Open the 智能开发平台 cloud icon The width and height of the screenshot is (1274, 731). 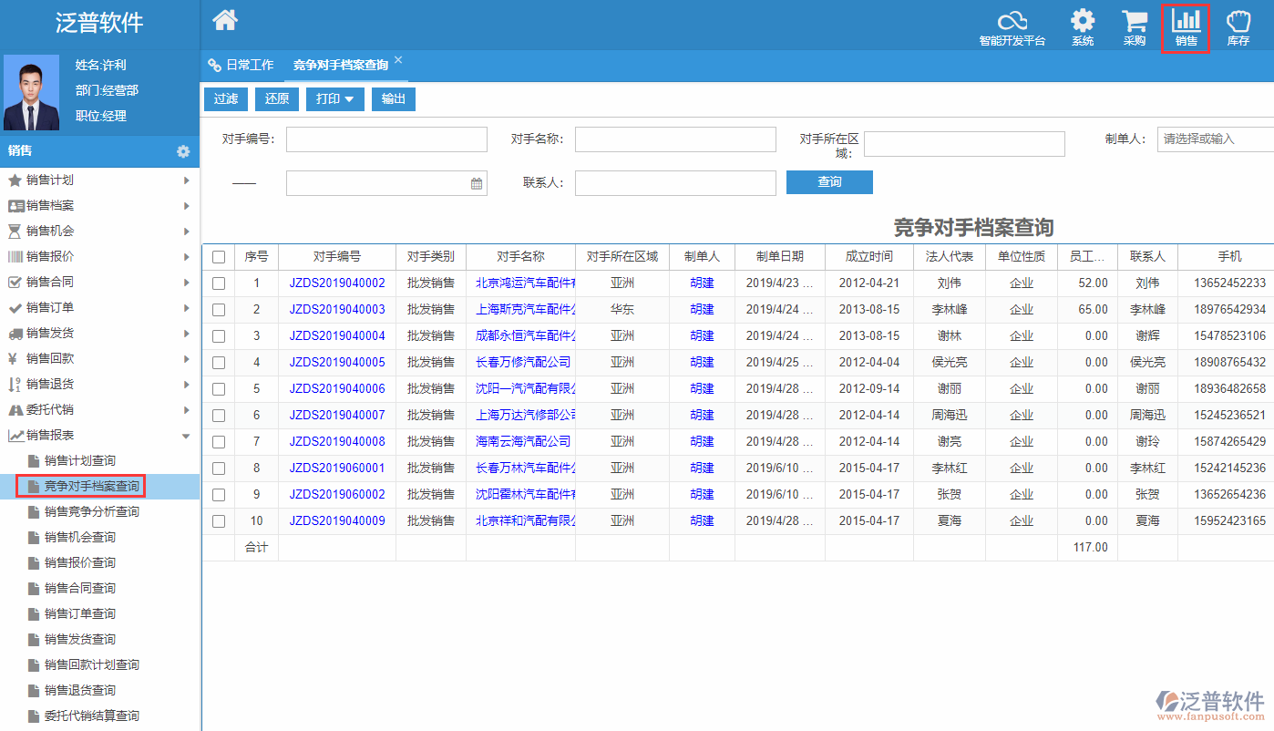tap(1012, 26)
